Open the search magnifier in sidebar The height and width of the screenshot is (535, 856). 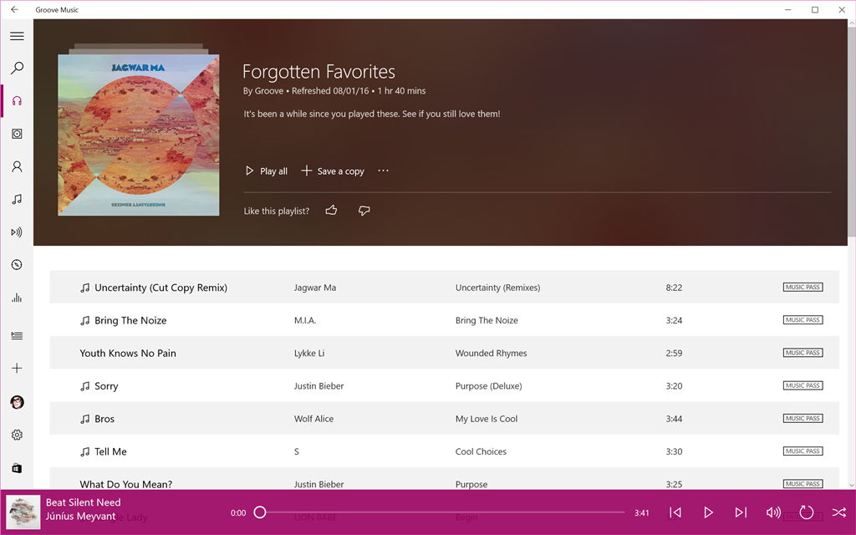(17, 69)
